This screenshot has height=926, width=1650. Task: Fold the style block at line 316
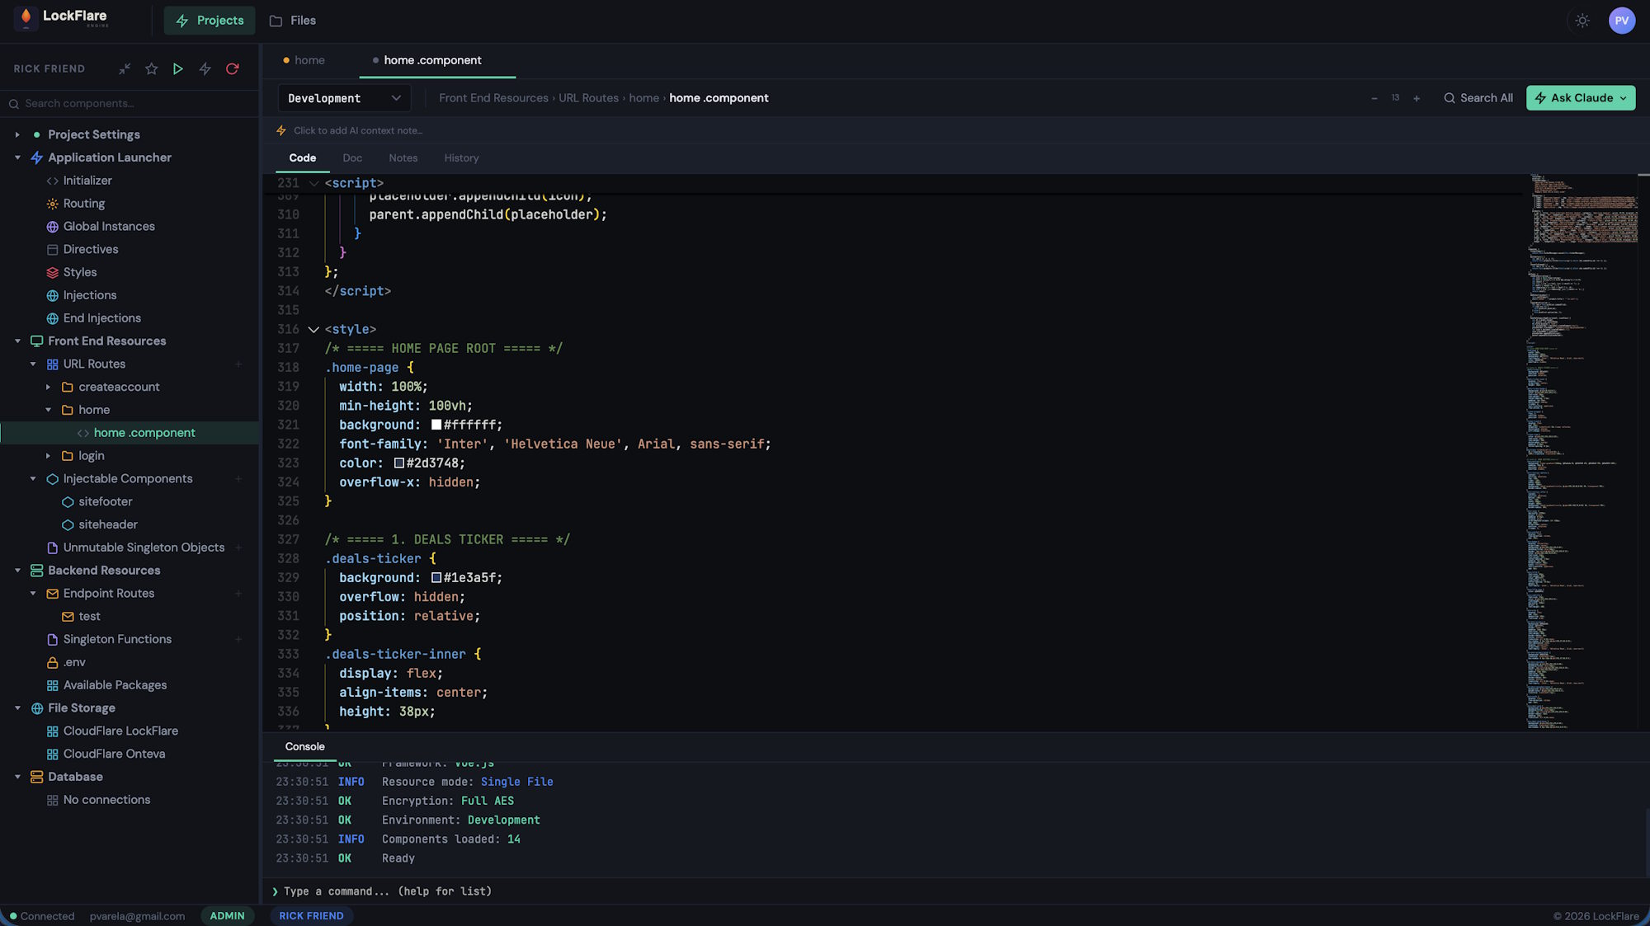click(313, 329)
